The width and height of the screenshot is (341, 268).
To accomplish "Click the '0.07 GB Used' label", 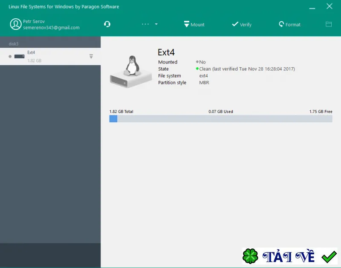I will tap(221, 112).
